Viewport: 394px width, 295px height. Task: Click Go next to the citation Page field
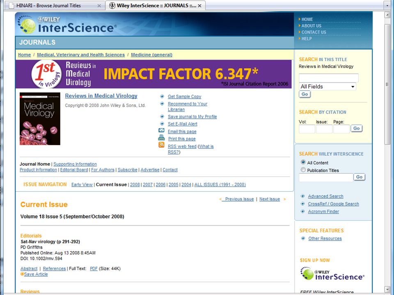[x=357, y=128]
